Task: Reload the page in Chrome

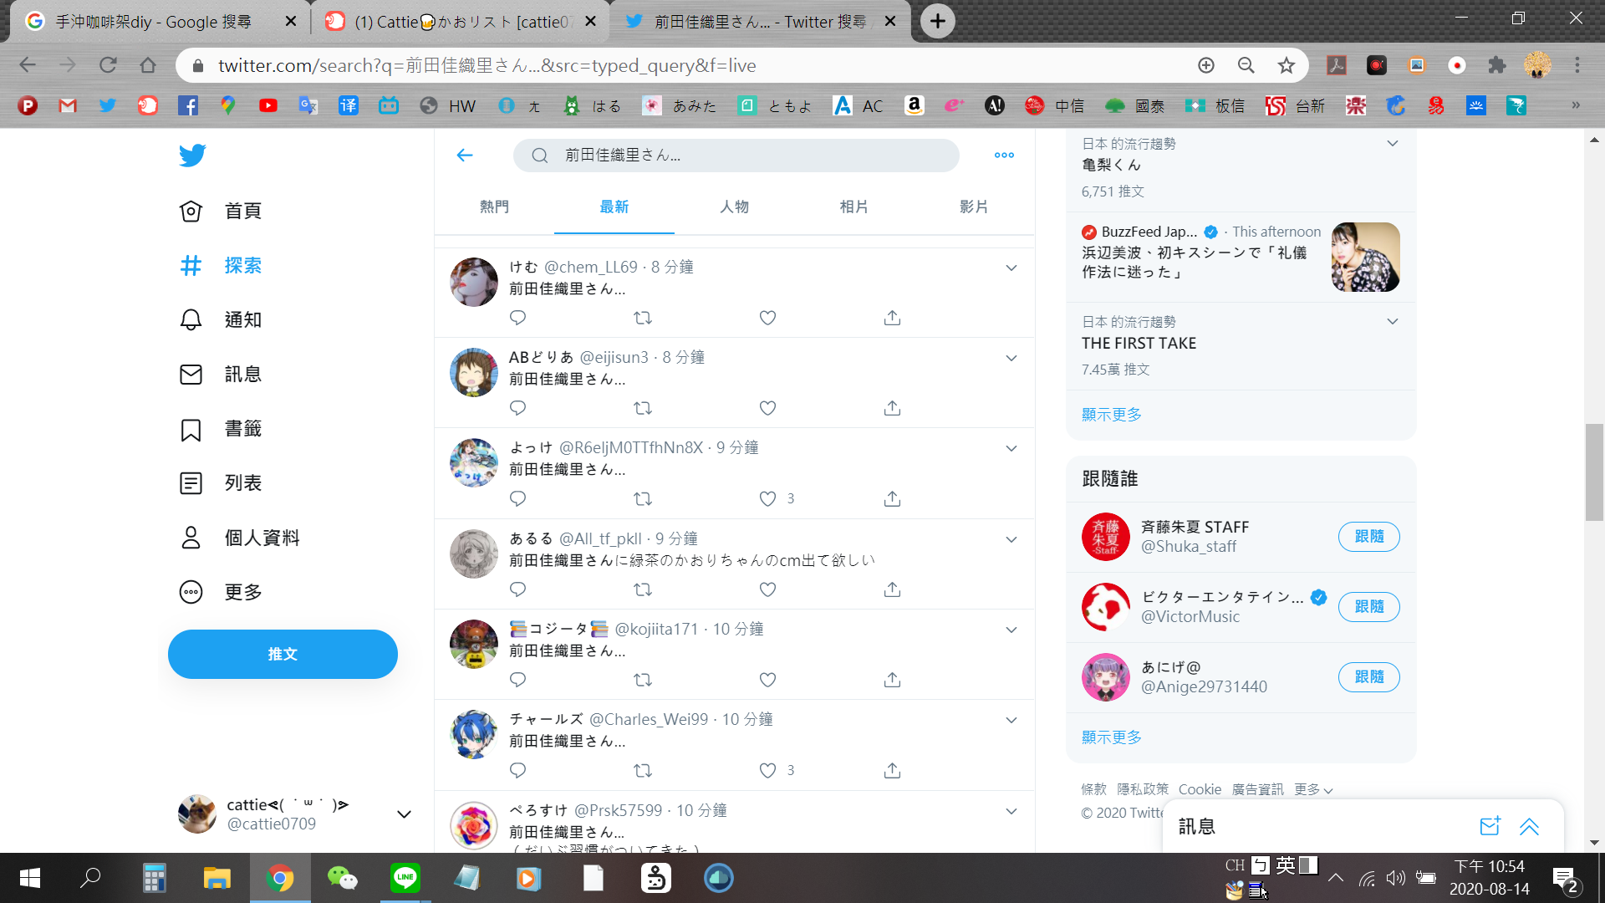Action: click(108, 65)
